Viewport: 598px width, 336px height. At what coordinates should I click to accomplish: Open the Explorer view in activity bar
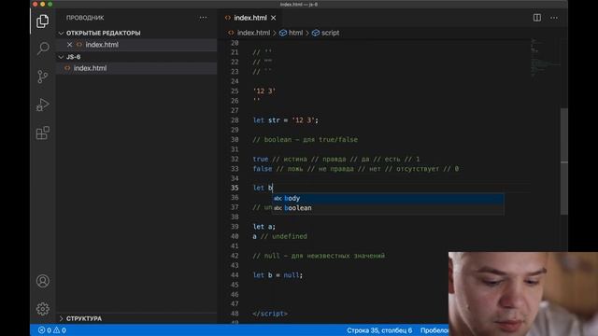pyautogui.click(x=42, y=21)
